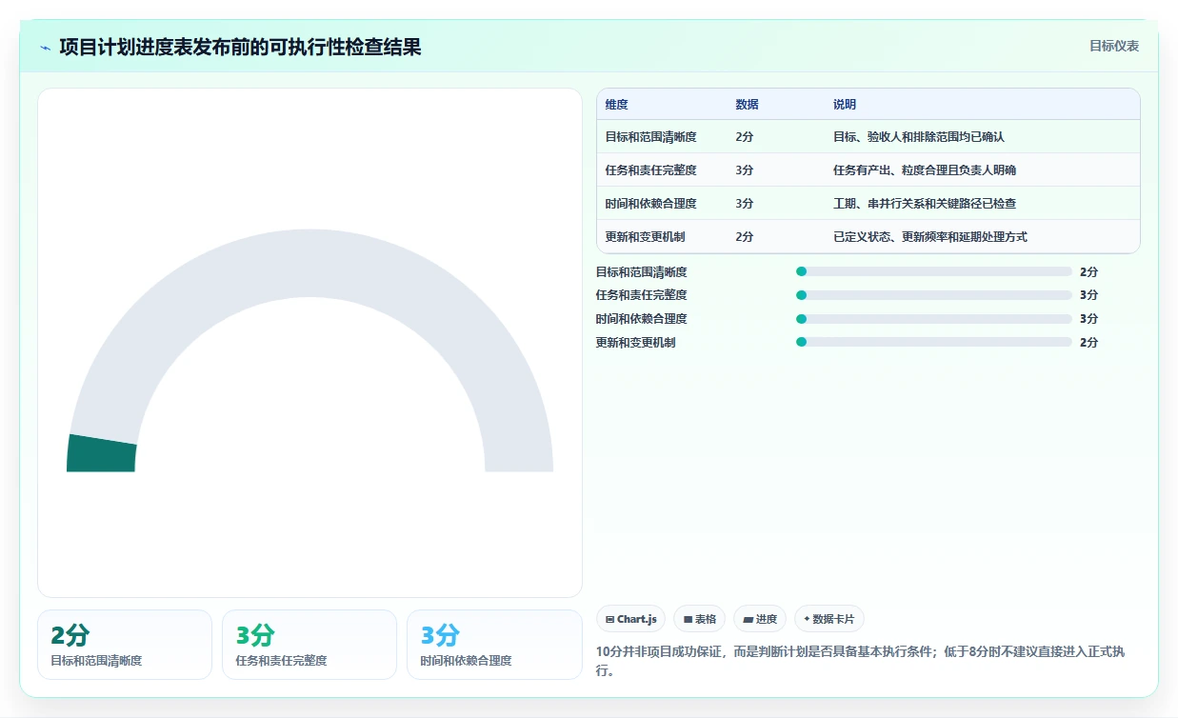Click the 3分 value beside 时间和依赖合理度 progress bar
Viewport: 1178px width, 718px height.
(x=1088, y=319)
